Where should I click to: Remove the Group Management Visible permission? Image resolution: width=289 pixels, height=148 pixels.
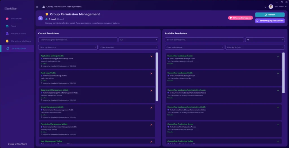point(151,108)
